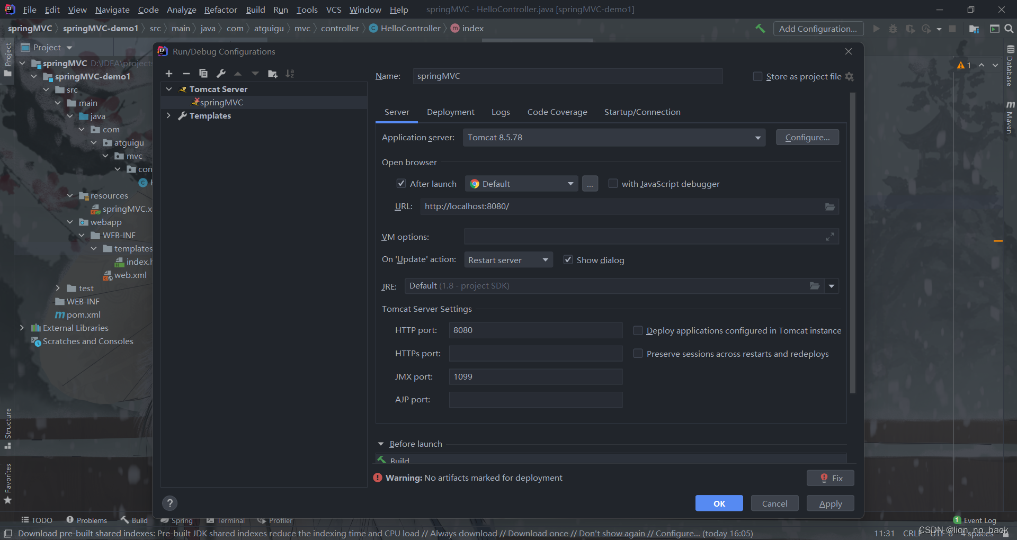Toggle the Show dialog checkbox

pyautogui.click(x=568, y=260)
